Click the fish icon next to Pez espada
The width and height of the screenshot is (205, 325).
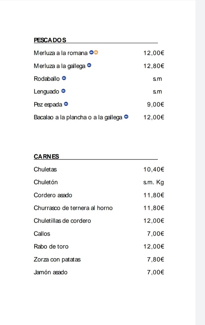pyautogui.click(x=66, y=104)
